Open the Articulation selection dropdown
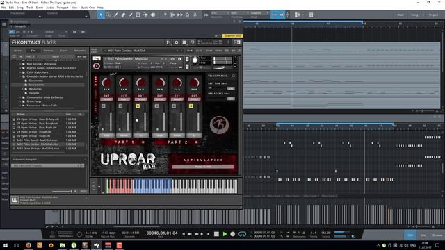Image resolution: width=445 pixels, height=250 pixels. [x=203, y=167]
